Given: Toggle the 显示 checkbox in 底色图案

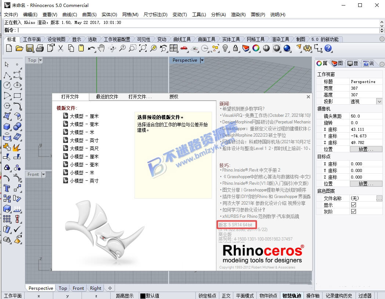Looking at the screenshot, I should click(353, 205).
